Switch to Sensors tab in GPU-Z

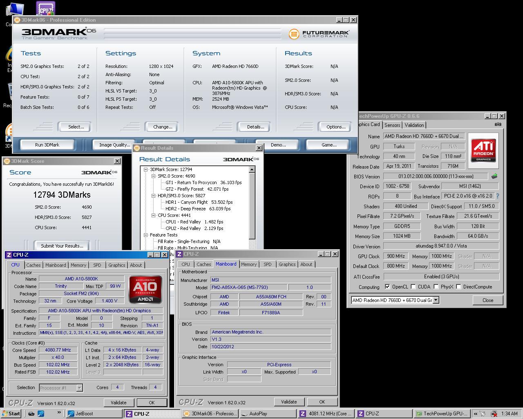click(x=392, y=125)
